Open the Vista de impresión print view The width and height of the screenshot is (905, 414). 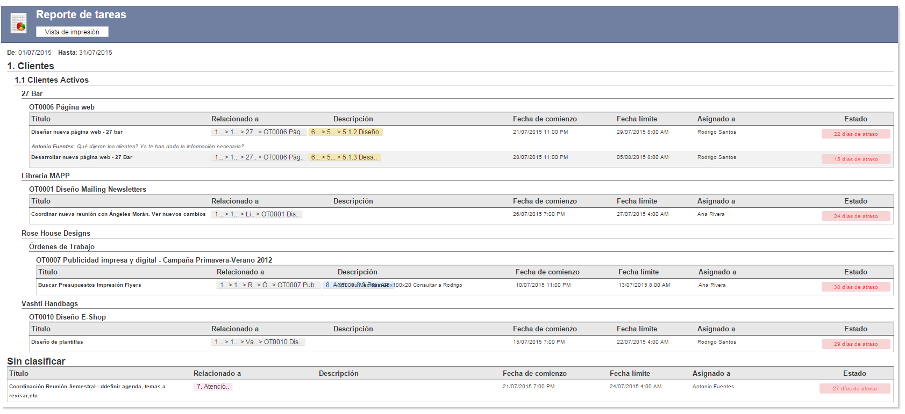[x=72, y=32]
